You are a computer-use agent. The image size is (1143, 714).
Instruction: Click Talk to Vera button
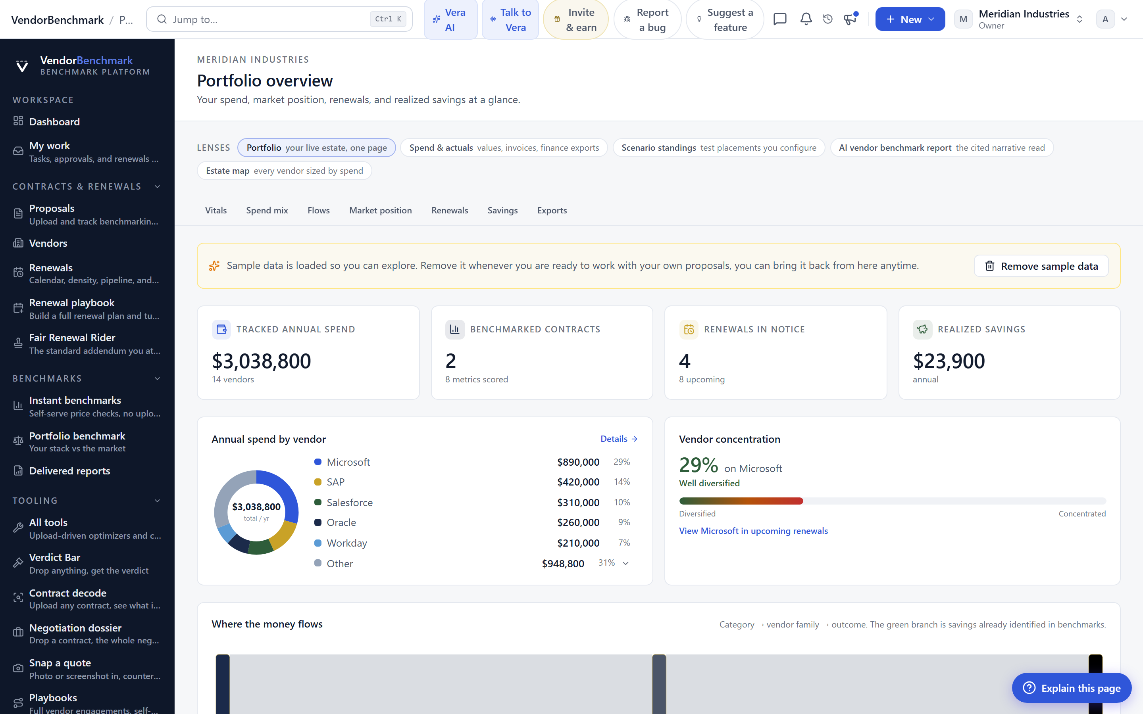click(x=510, y=19)
